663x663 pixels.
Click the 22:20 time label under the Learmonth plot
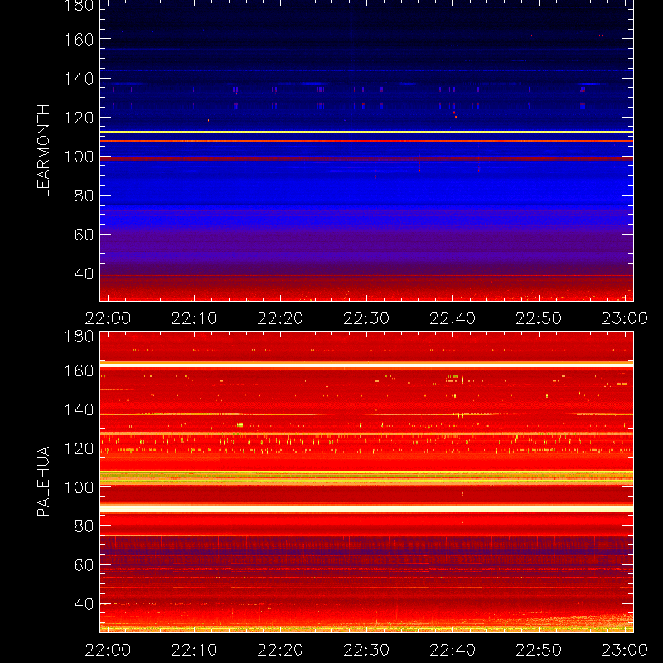tap(280, 318)
